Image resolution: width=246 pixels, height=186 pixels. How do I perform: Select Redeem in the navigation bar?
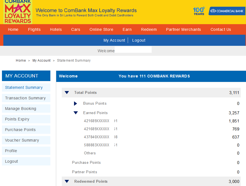point(149,29)
